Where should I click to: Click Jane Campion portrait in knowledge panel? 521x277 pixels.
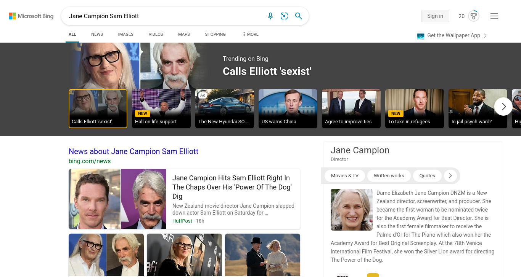coord(352,210)
